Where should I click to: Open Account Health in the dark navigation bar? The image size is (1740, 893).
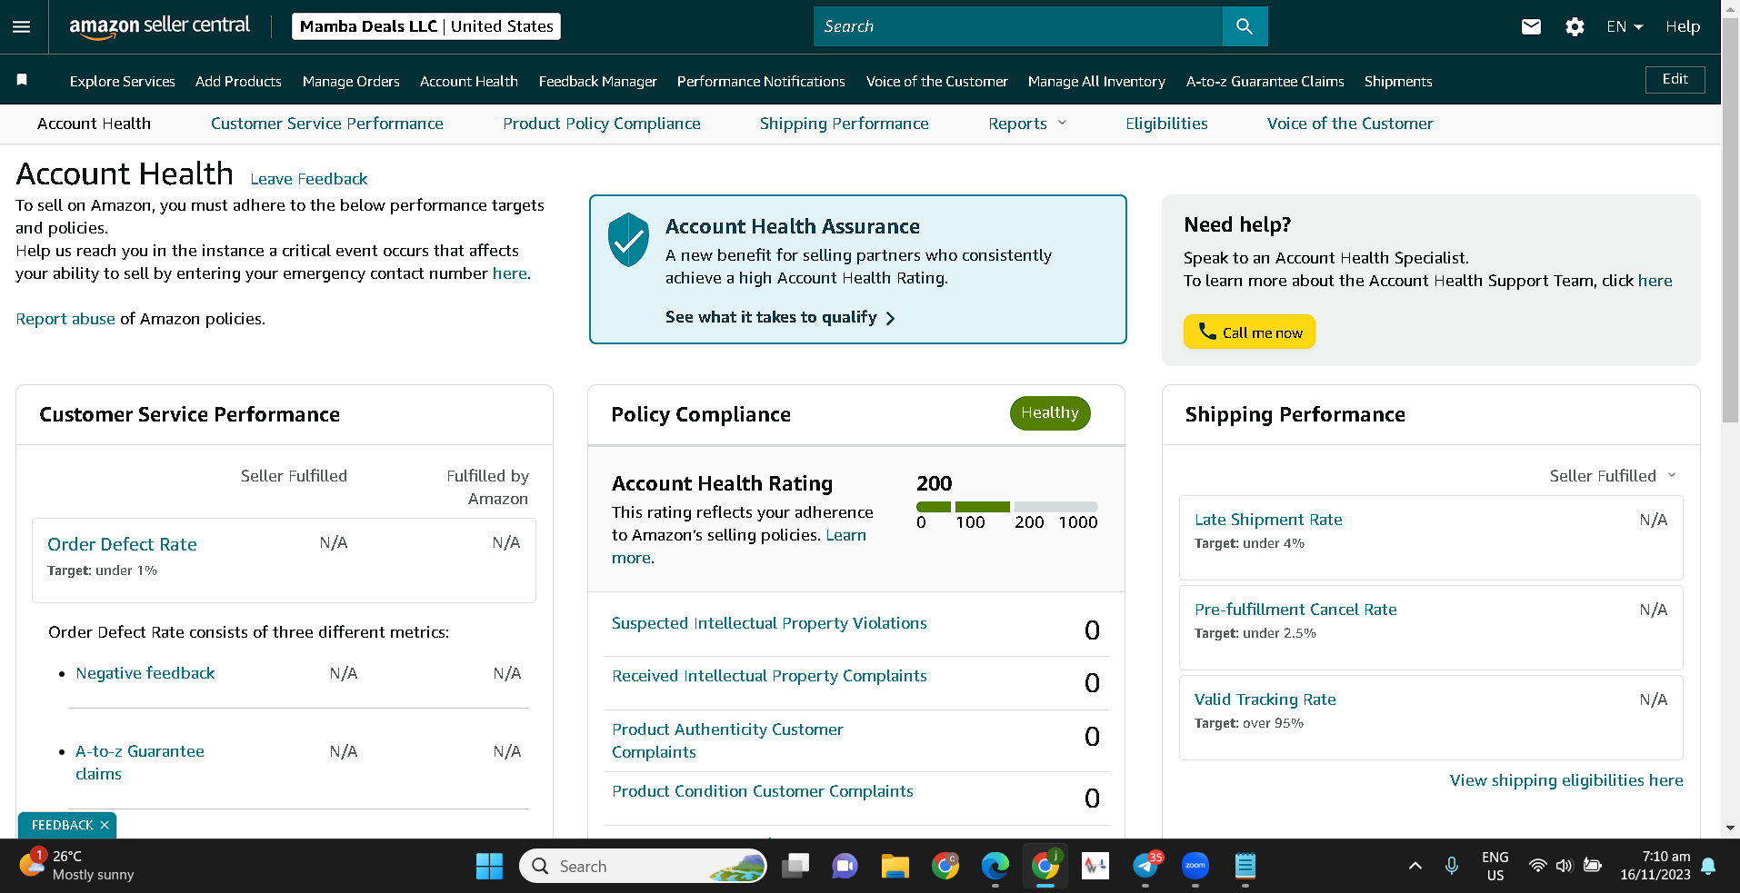pyautogui.click(x=469, y=81)
